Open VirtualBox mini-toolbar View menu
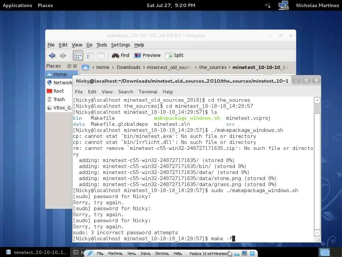The height and width of the screenshot is (257, 342). [x=131, y=254]
